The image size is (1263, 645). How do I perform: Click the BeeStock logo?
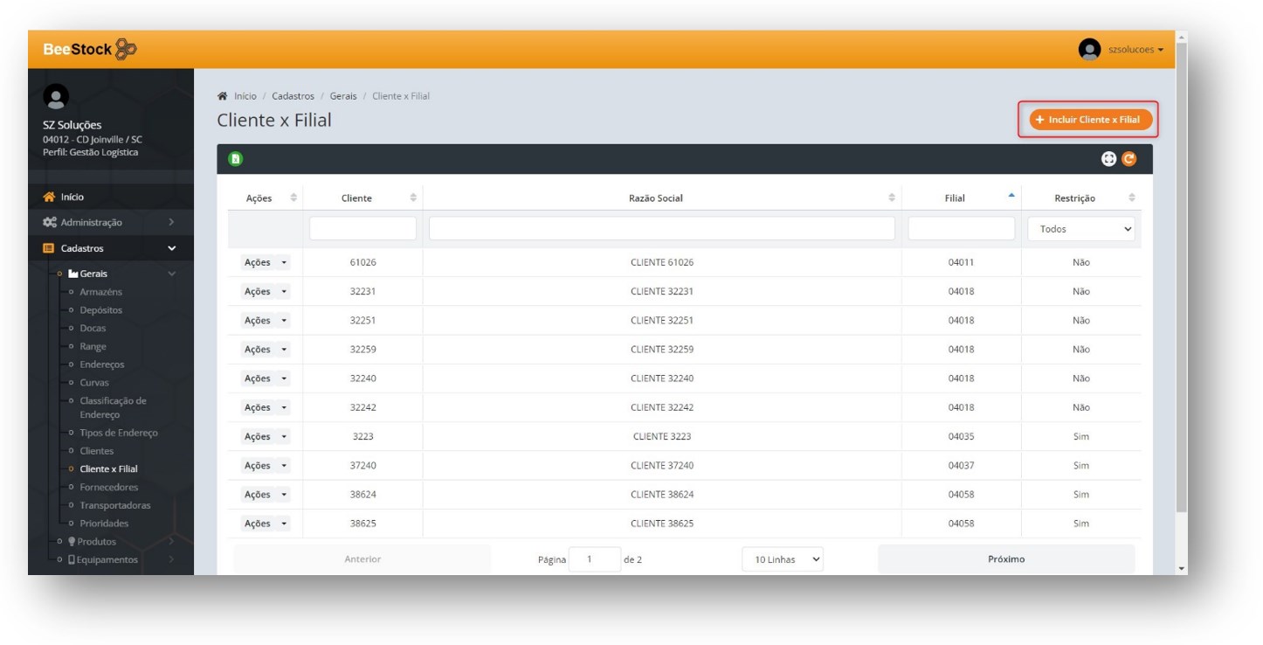tap(90, 49)
